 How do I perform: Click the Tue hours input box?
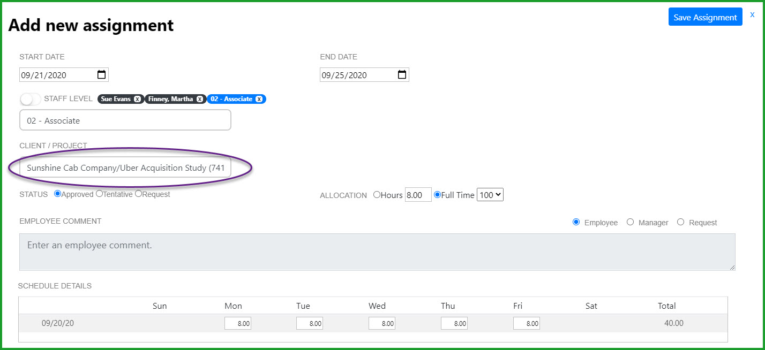pyautogui.click(x=310, y=323)
